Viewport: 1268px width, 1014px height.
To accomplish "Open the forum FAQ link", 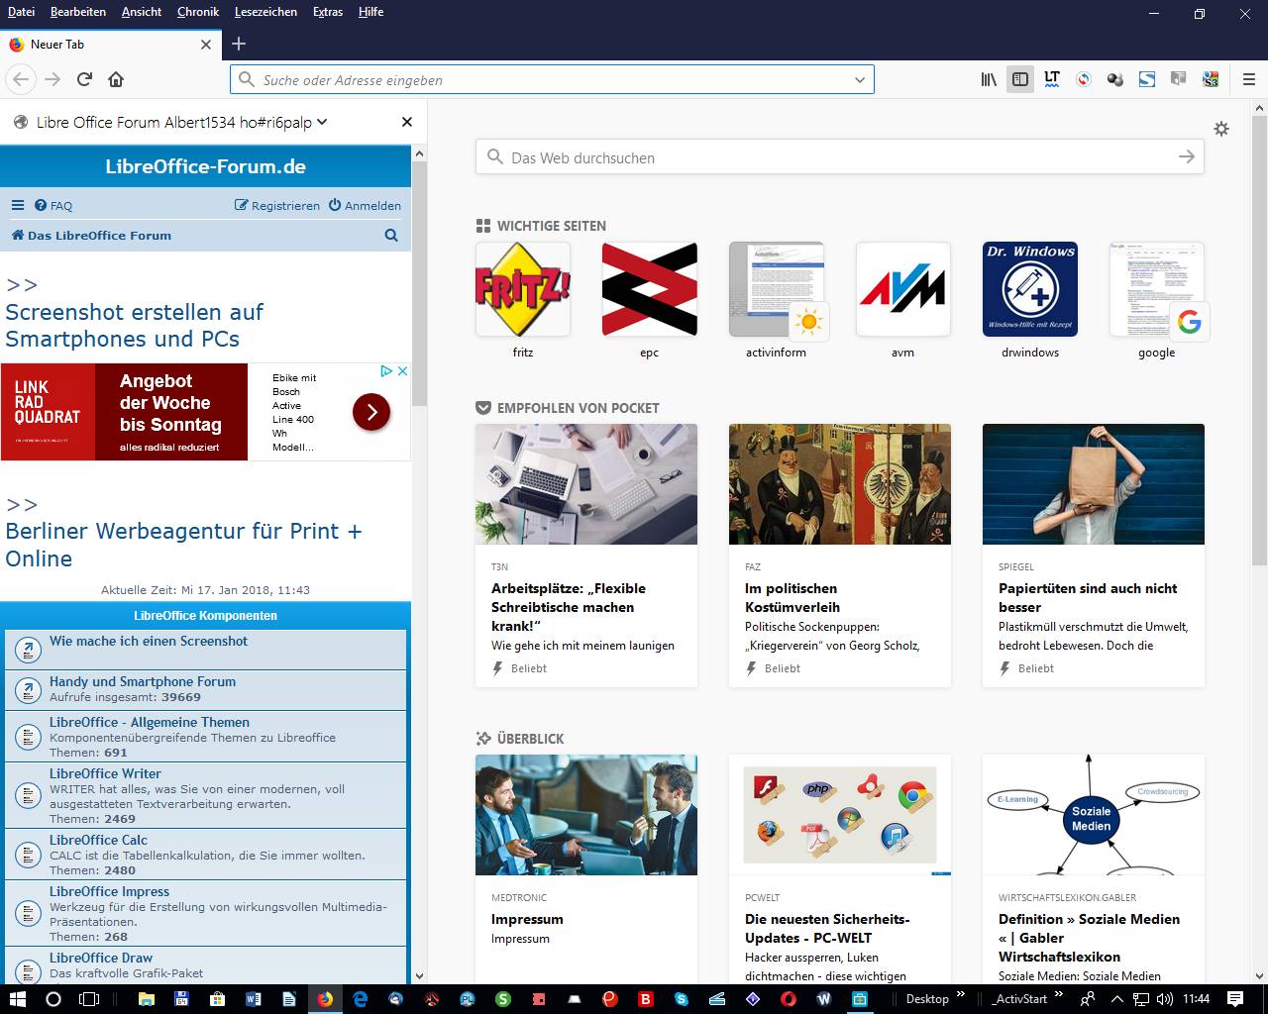I will tap(53, 206).
